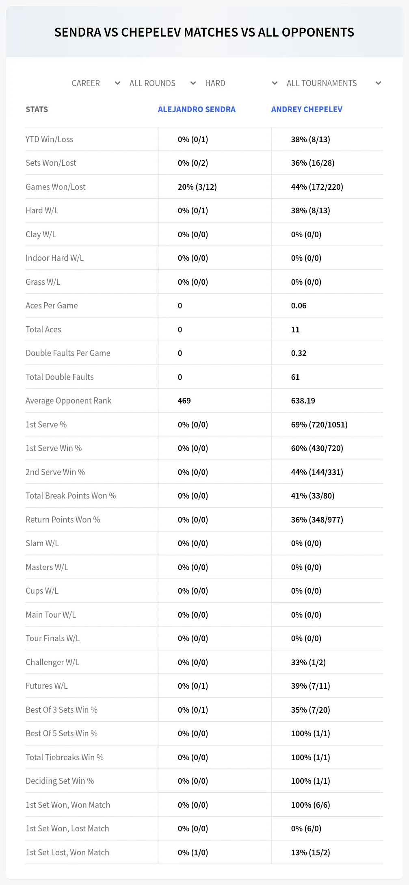Screen dimensions: 409x885
Task: Open Alejandro Sendra player link
Action: tap(197, 109)
